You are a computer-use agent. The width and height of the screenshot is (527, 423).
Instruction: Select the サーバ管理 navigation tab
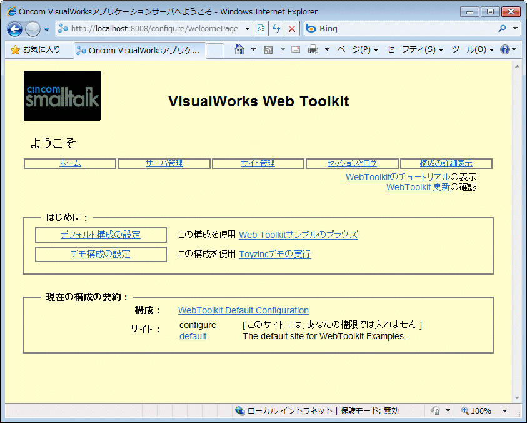(164, 163)
